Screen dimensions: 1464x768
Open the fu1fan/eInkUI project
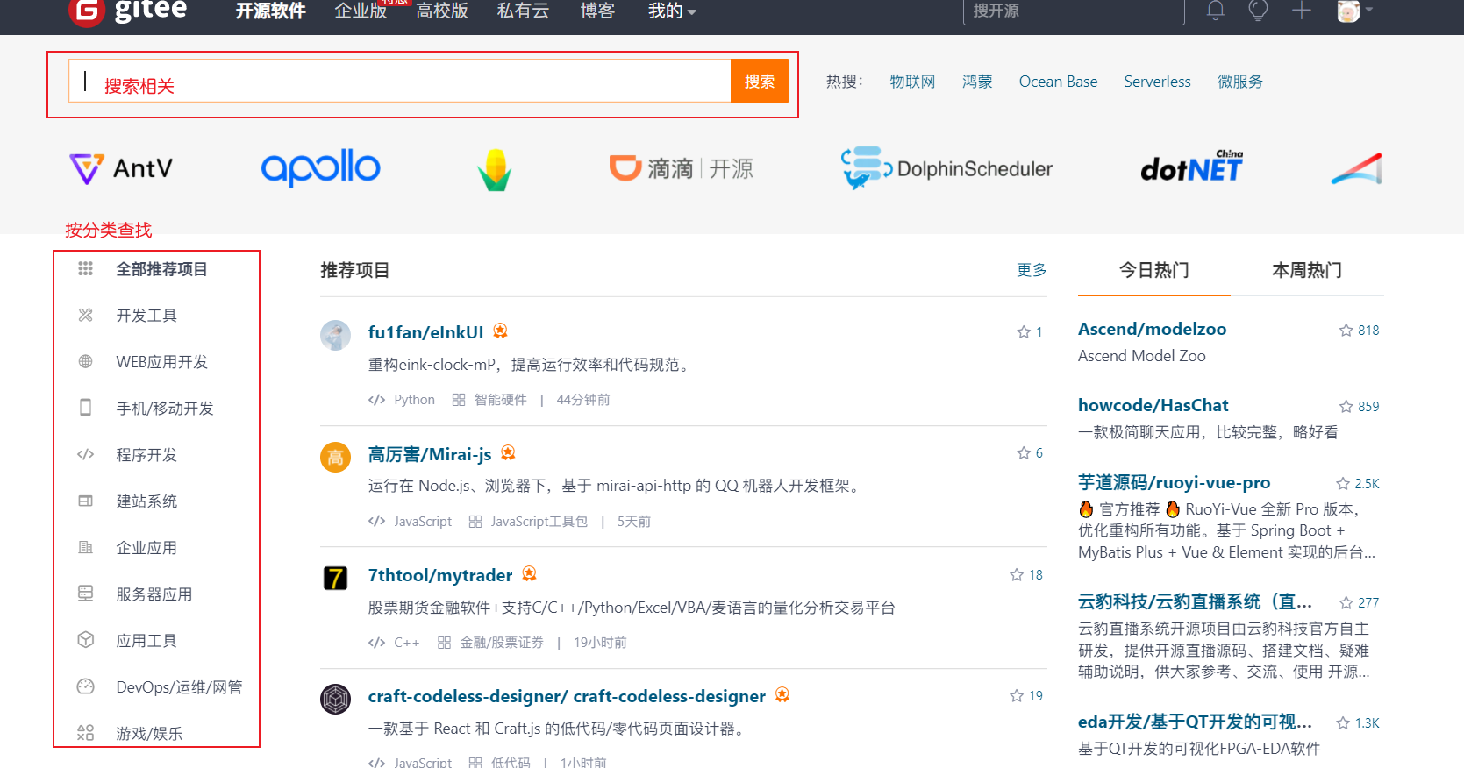[x=425, y=332]
